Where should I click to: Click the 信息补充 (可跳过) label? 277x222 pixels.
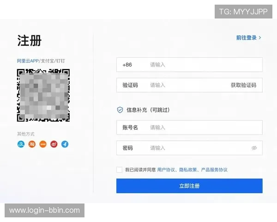tap(148, 110)
